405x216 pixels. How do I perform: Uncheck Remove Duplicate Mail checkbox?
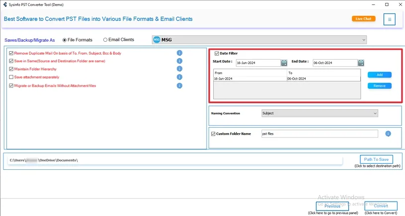click(x=11, y=53)
